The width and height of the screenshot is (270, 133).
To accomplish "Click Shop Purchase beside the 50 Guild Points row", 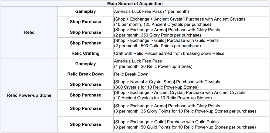I will coord(85,124).
